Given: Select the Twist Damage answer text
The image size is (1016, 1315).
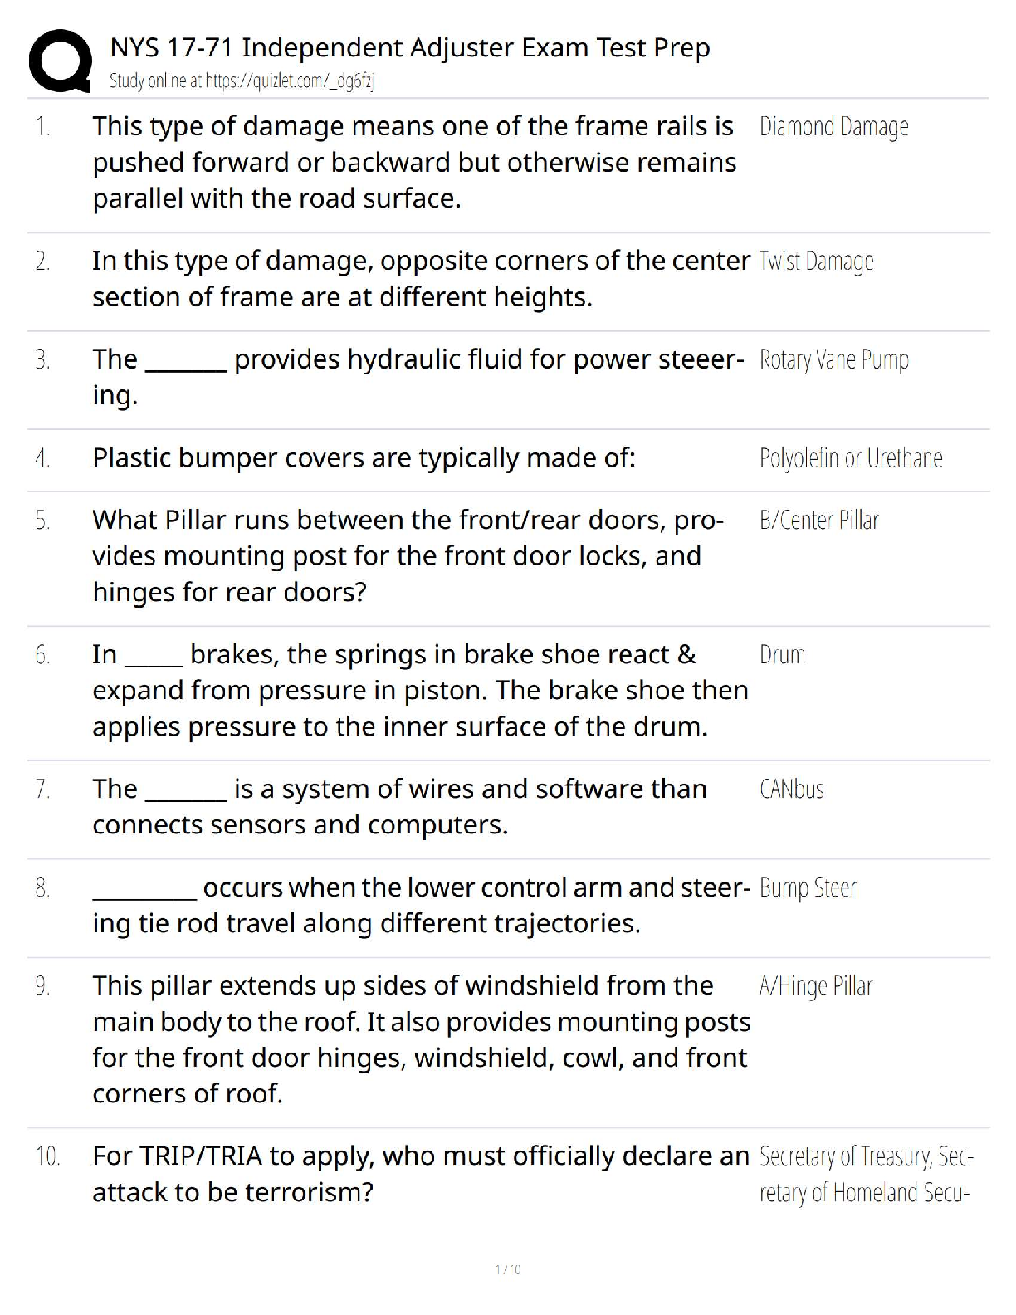Looking at the screenshot, I should pos(816,262).
